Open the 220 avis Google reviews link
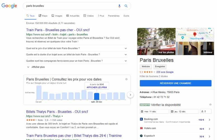Image resolution: width=217 pixels, height=140 pixels. (165, 72)
